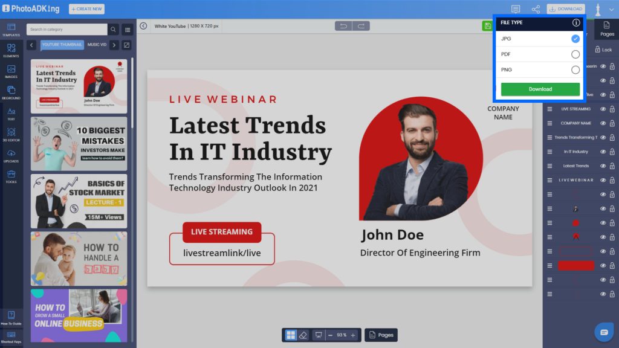Share the design via share icon
Viewport: 619px width, 348px height.
coord(536,9)
